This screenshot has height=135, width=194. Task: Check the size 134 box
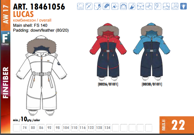coord(107,128)
